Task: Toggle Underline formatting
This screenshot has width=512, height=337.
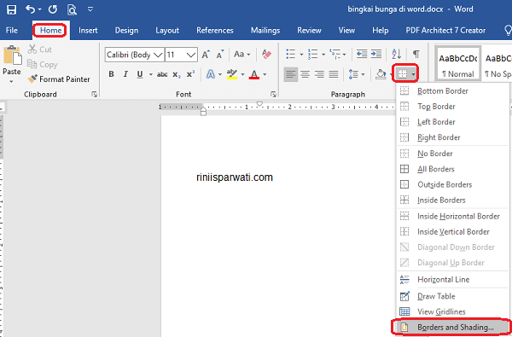Action: (x=140, y=74)
